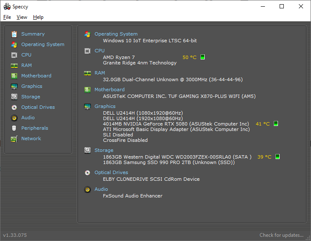The width and height of the screenshot is (311, 241).
Task: Select Network in the sidebar
Action: pyautogui.click(x=31, y=139)
